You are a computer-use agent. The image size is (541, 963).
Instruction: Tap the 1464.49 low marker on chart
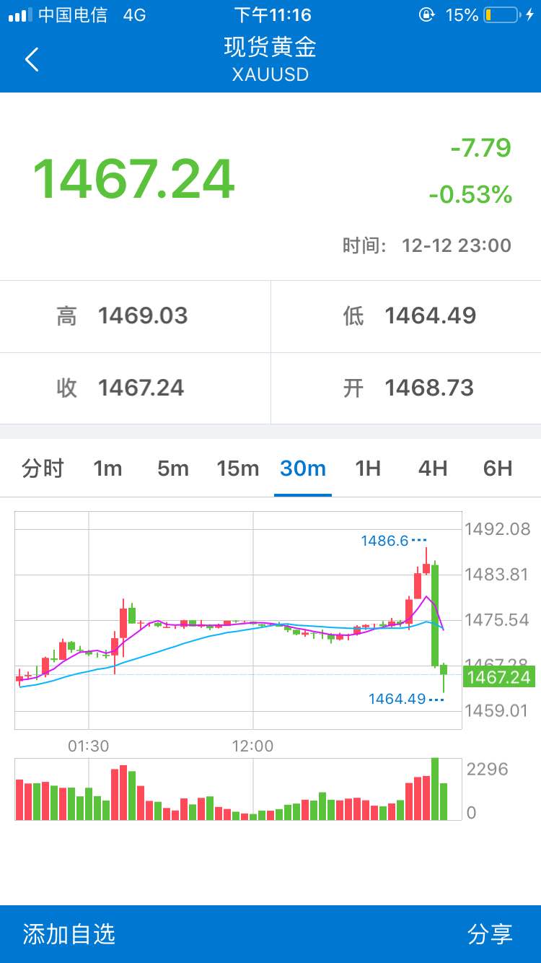(x=397, y=699)
